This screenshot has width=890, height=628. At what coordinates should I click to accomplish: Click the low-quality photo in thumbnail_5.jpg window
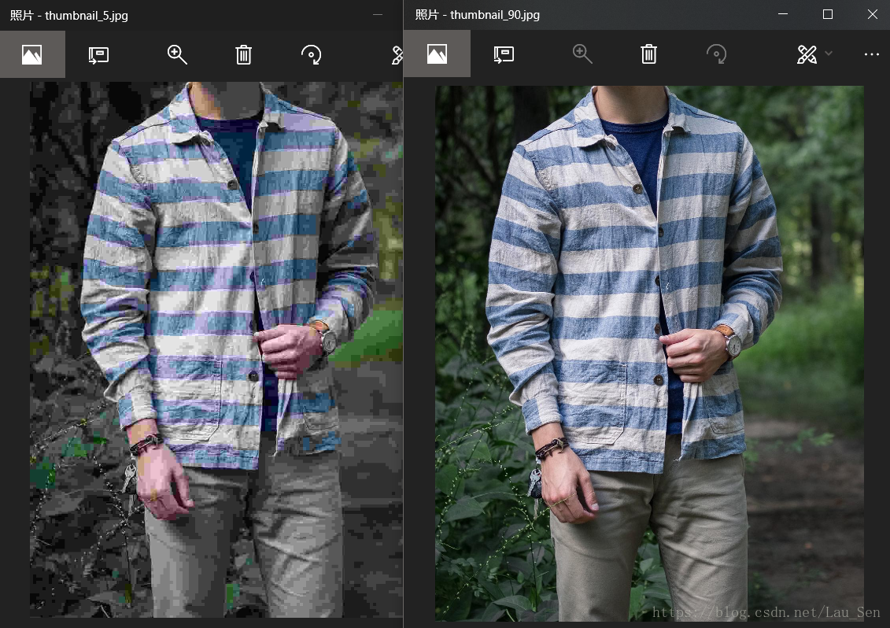pyautogui.click(x=216, y=349)
